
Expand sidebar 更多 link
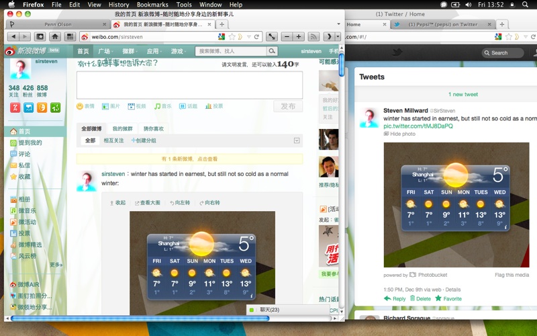pyautogui.click(x=56, y=265)
